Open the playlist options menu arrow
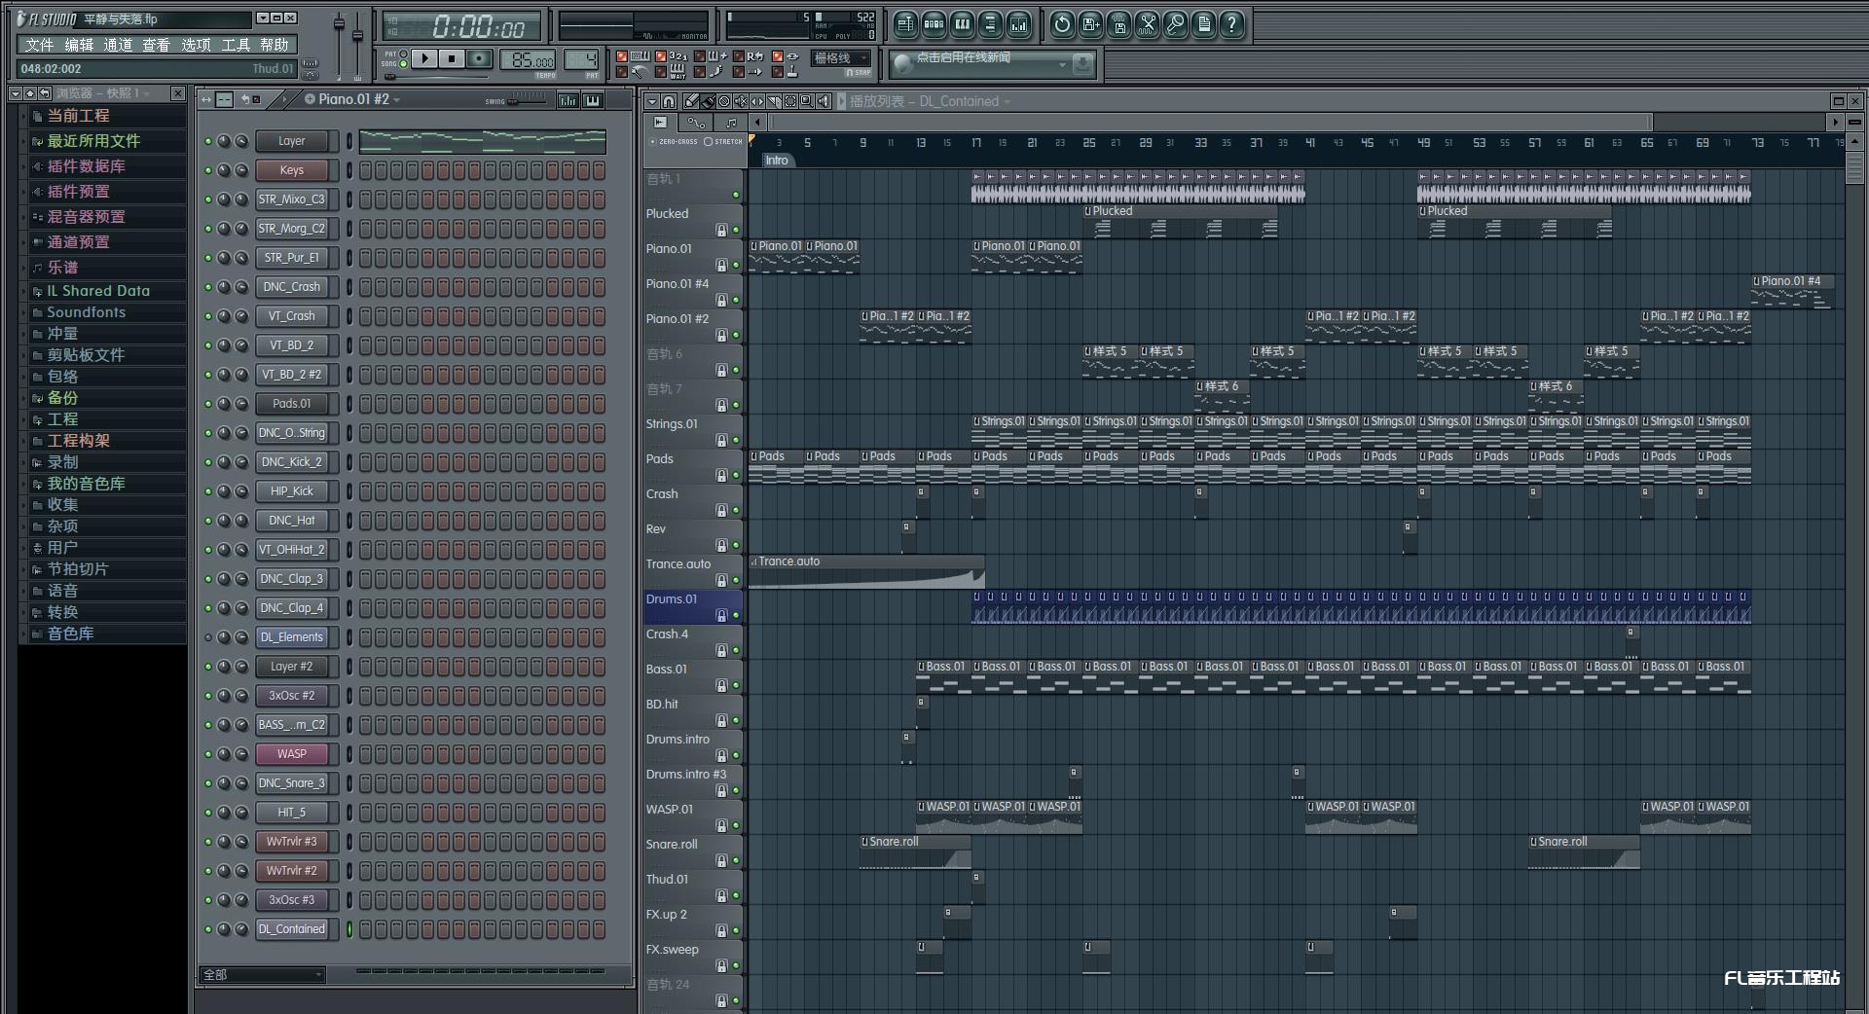Screen dimensions: 1869x1014 tap(652, 101)
